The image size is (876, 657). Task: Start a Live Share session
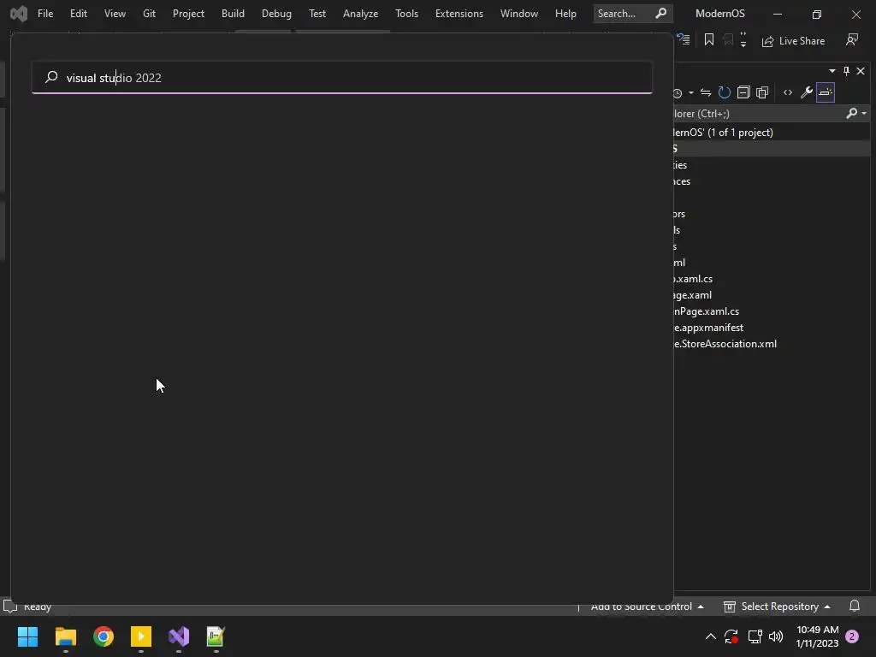(793, 41)
